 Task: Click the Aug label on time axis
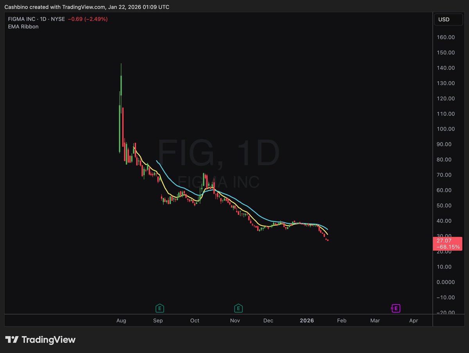(x=121, y=321)
